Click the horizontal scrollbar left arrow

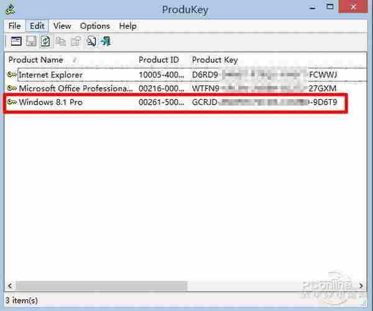click(10, 285)
